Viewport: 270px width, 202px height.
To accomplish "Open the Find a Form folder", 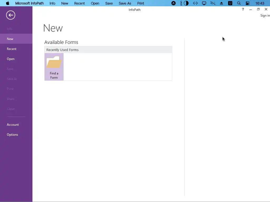I will point(54,67).
